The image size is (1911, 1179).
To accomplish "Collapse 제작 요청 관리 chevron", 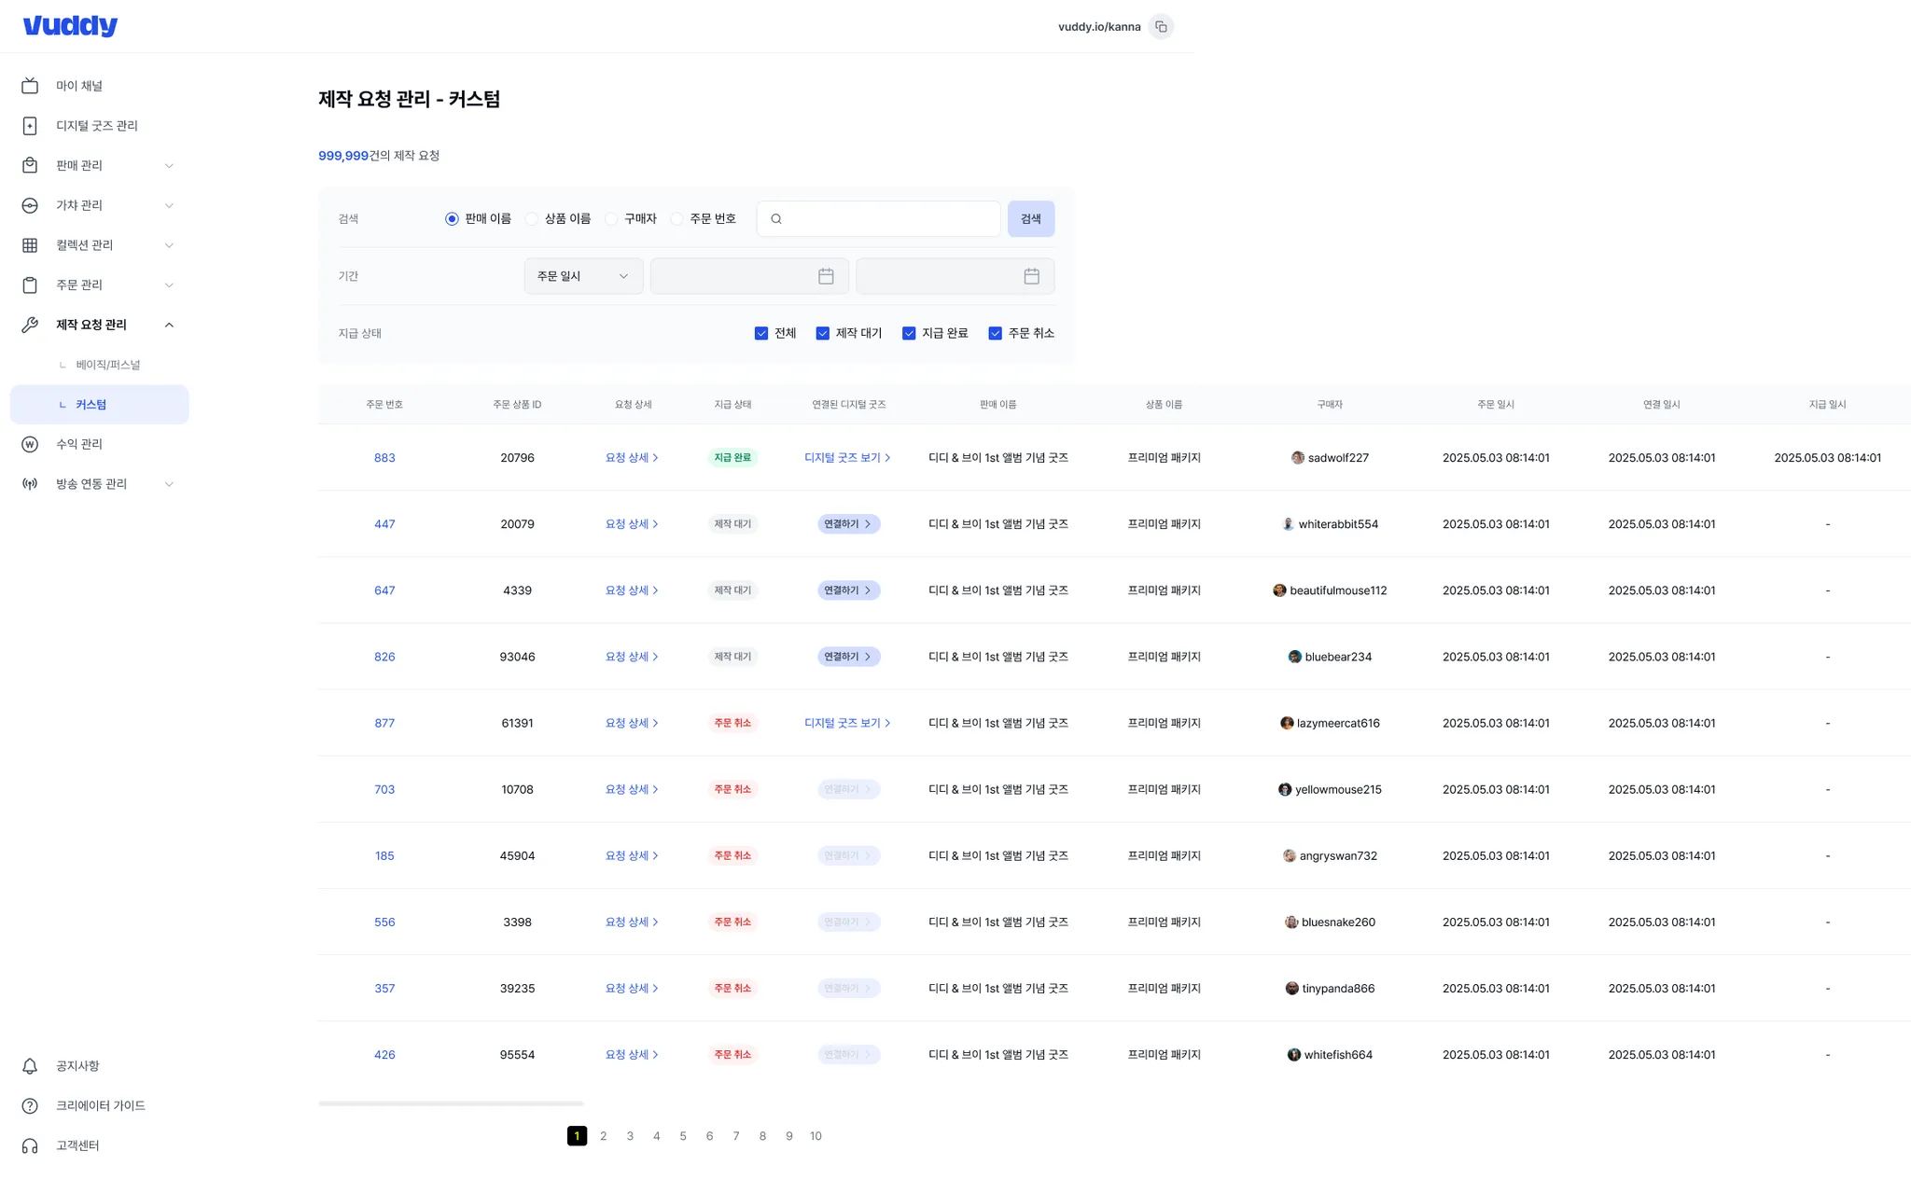I will [169, 325].
